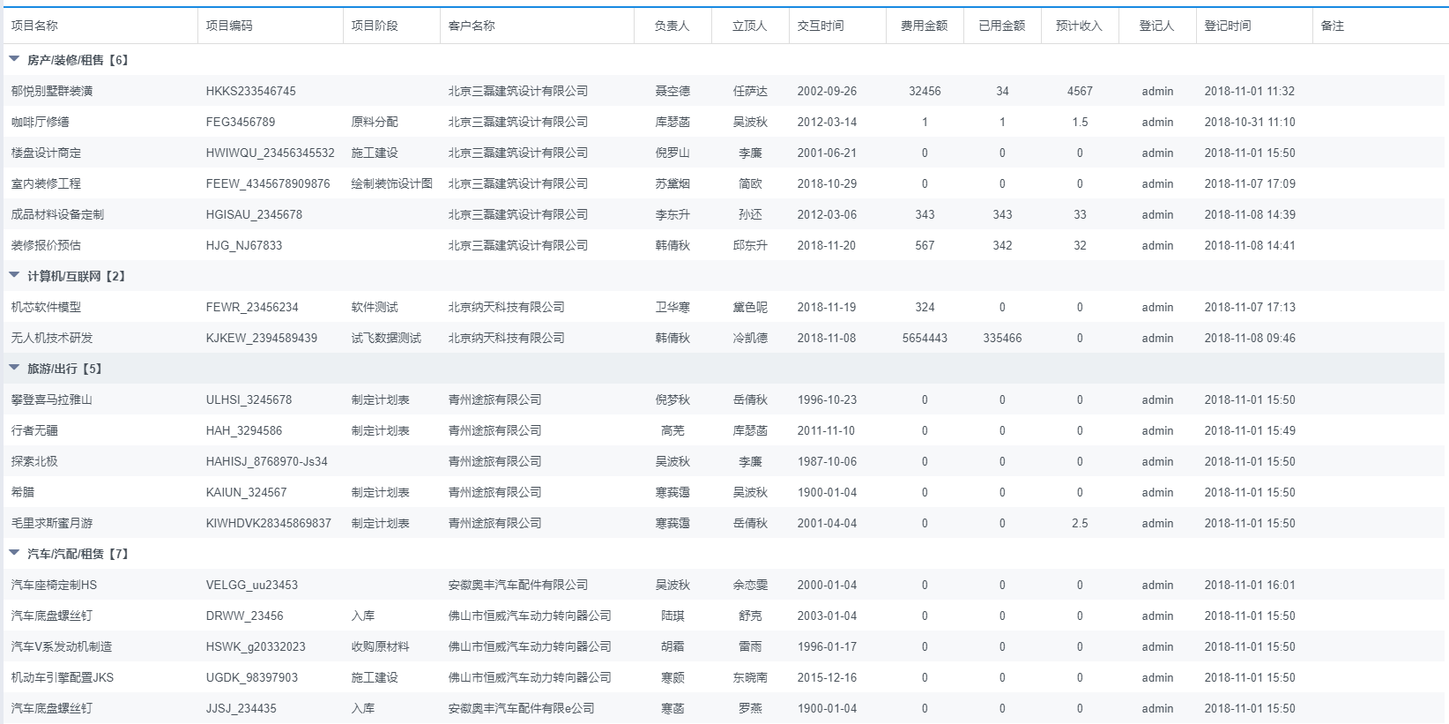Screen dimensions: 1449x724
Task: Click project code HKKS233546745
Action: tap(251, 91)
